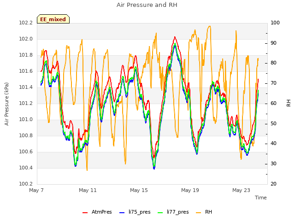The image size is (295, 221).
Task: Click the 100 right RH axis label
Action: click(x=275, y=23)
